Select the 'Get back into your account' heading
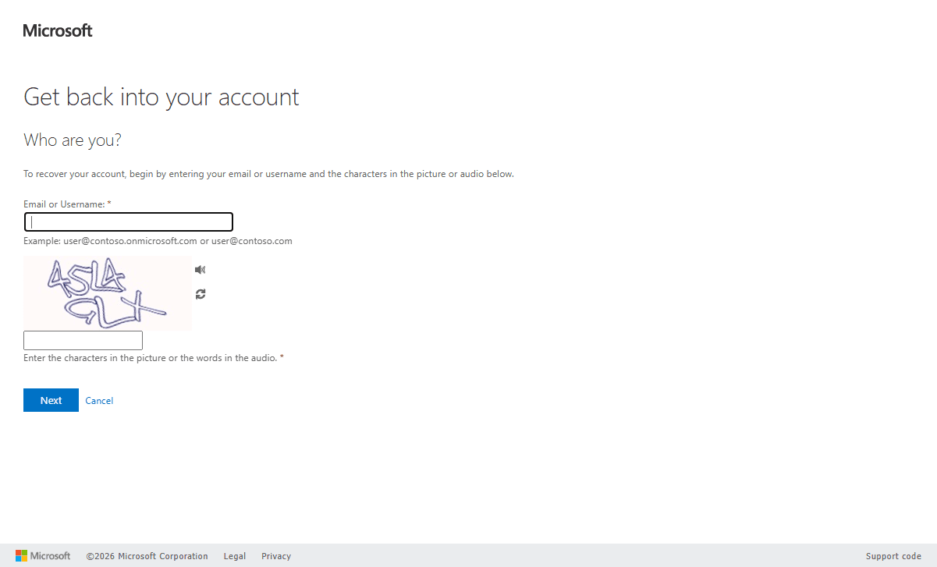Image resolution: width=937 pixels, height=567 pixels. pyautogui.click(x=161, y=97)
